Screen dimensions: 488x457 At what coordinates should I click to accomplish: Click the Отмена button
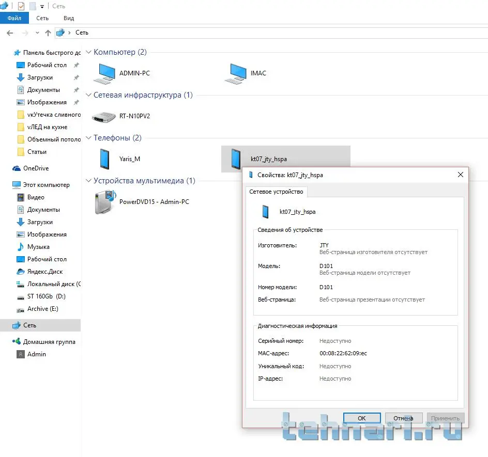pos(403,418)
